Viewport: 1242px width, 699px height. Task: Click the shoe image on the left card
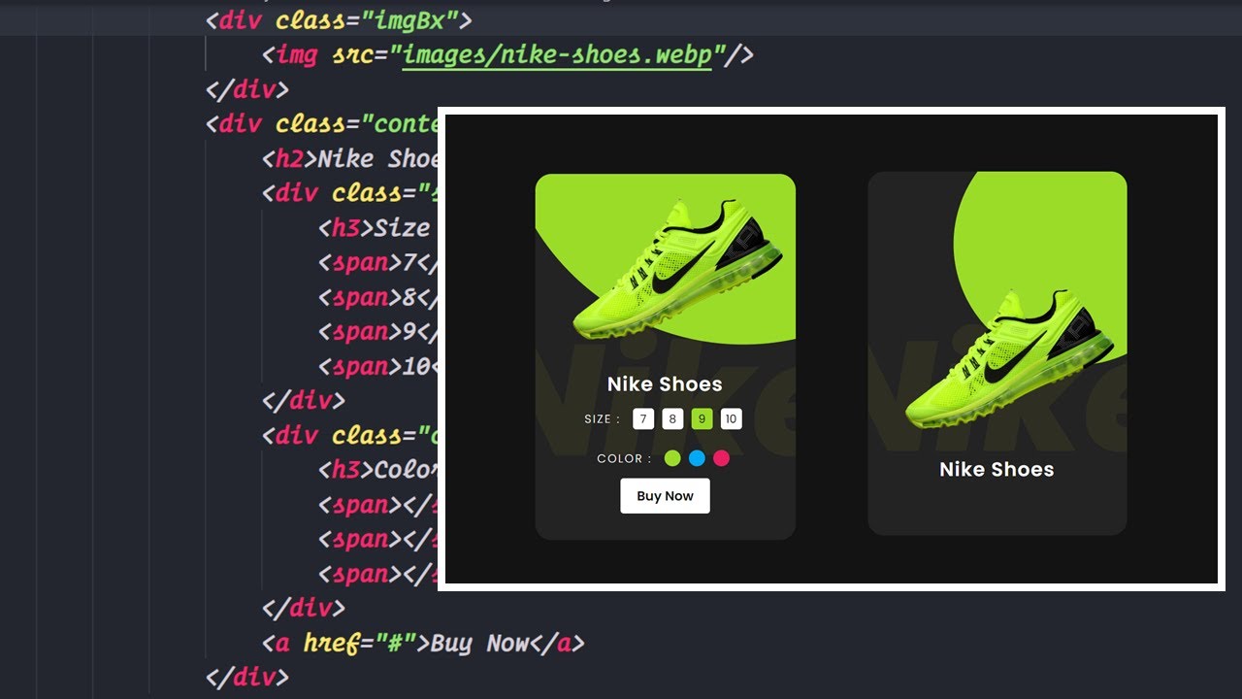pos(677,269)
